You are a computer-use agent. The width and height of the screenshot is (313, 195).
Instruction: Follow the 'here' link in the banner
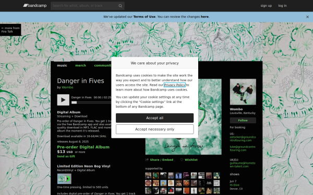[x=204, y=17]
